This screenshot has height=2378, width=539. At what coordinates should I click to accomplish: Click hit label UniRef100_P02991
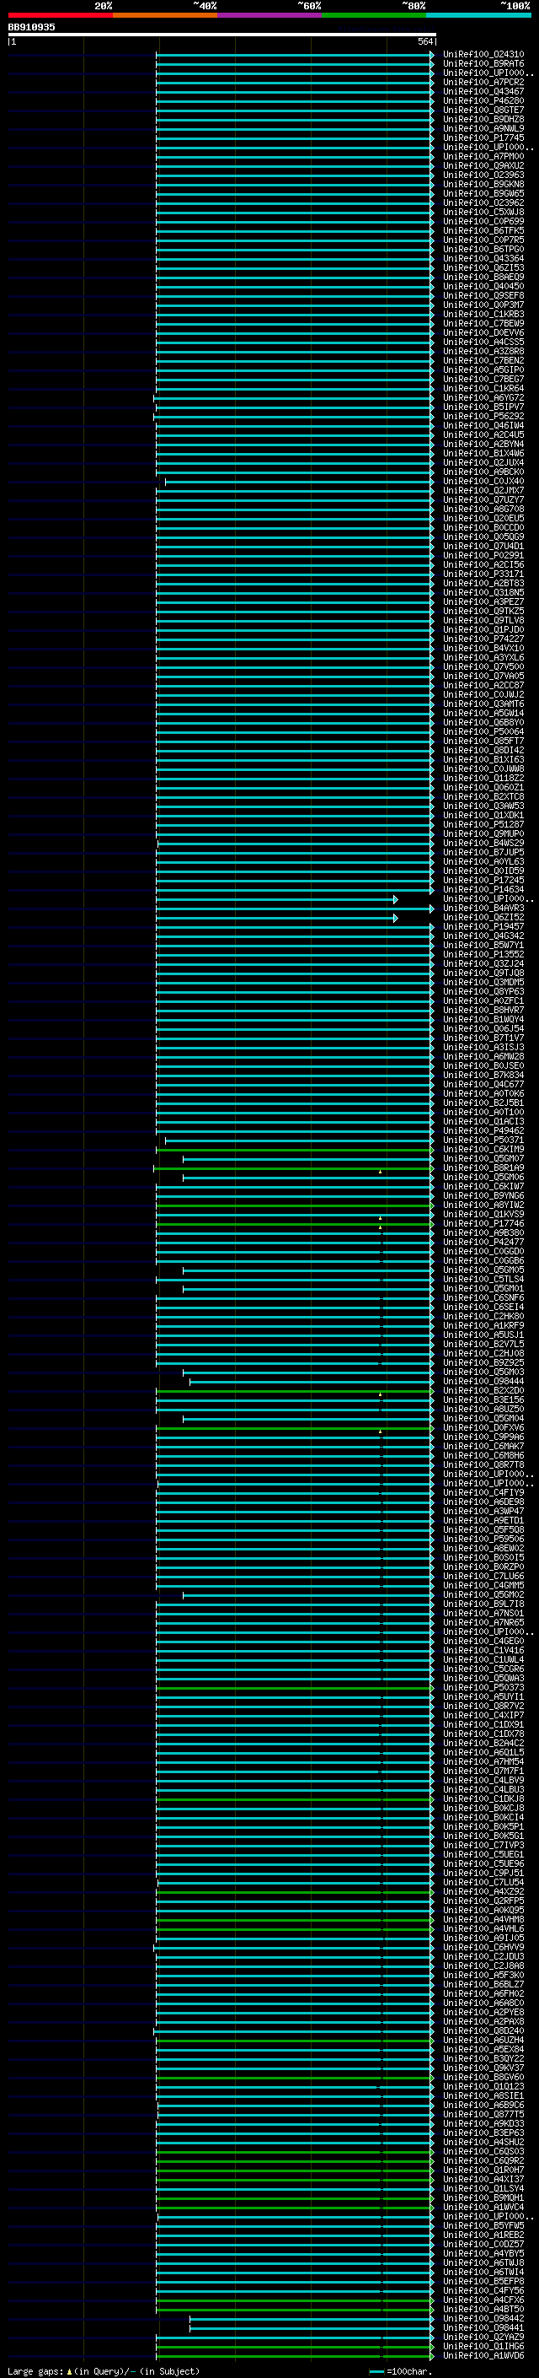[x=483, y=556]
